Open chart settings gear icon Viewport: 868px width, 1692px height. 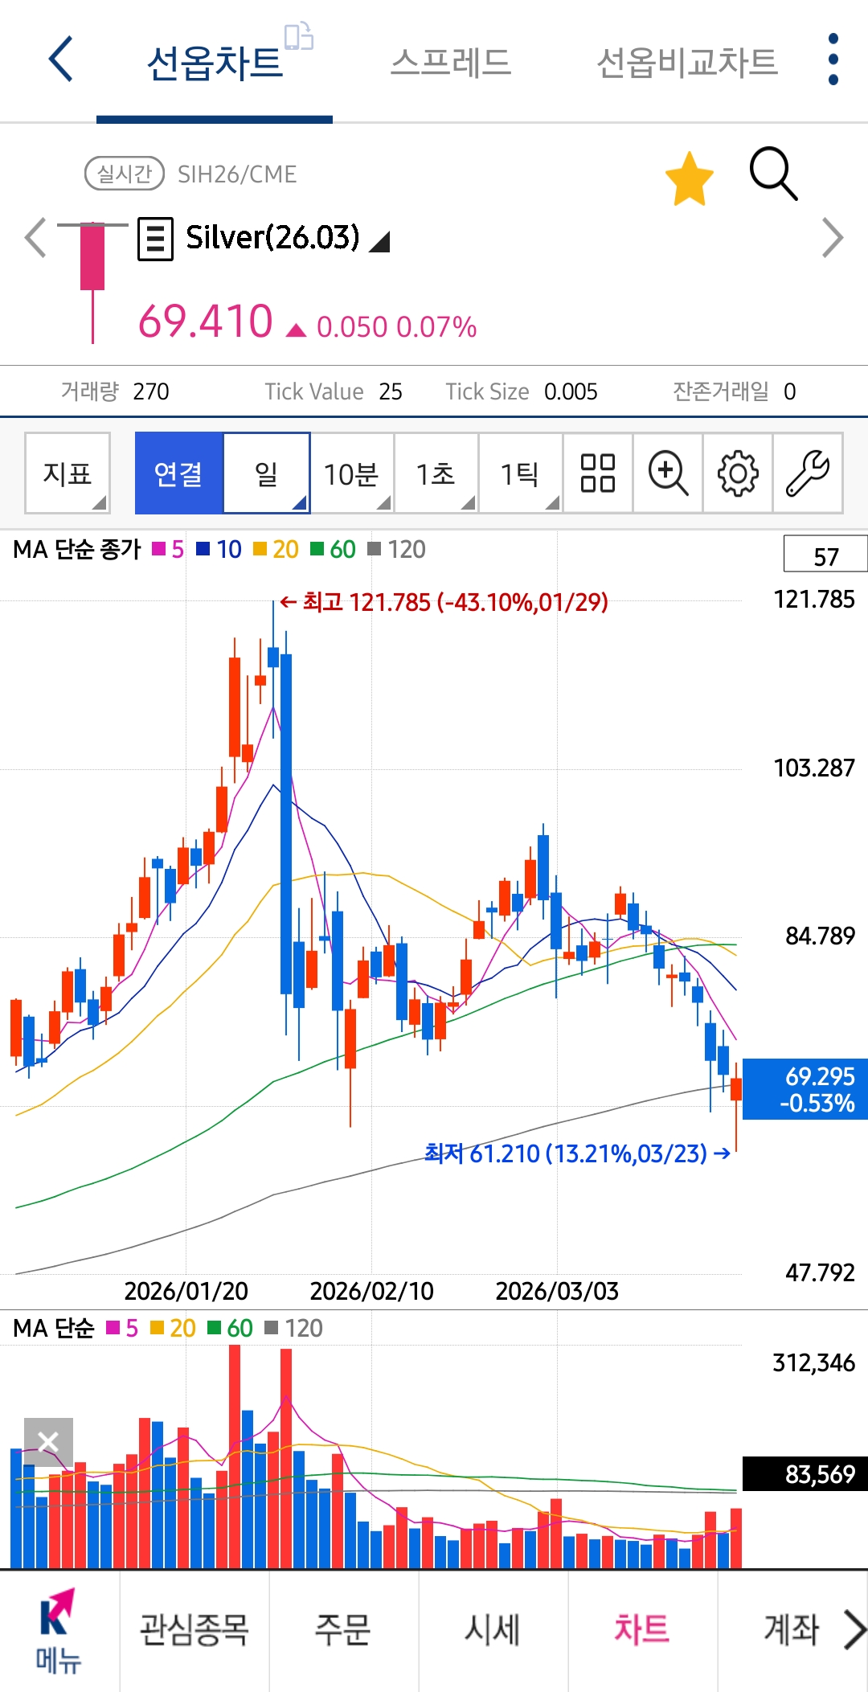738,473
